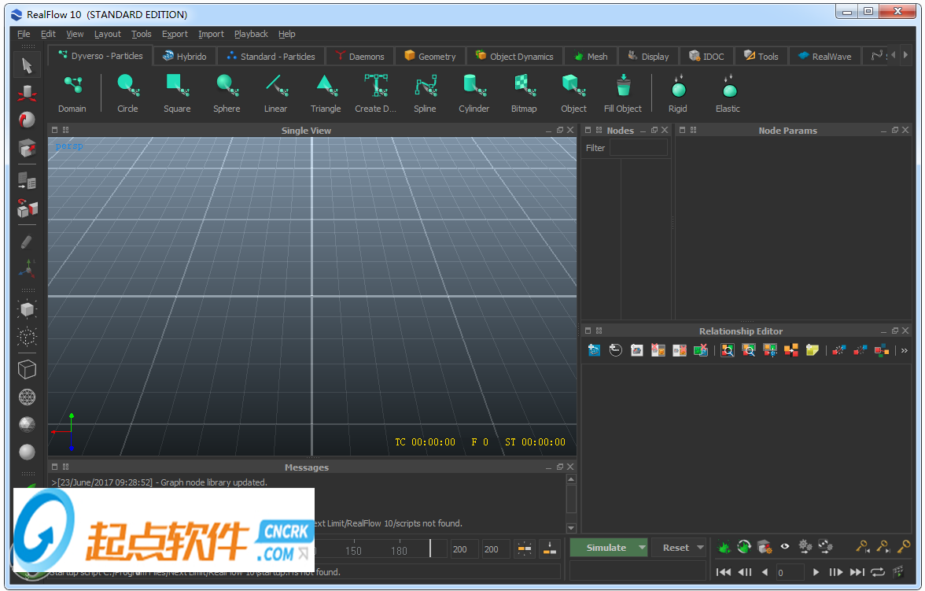Open the Simulate button dropdown arrow

click(x=642, y=548)
